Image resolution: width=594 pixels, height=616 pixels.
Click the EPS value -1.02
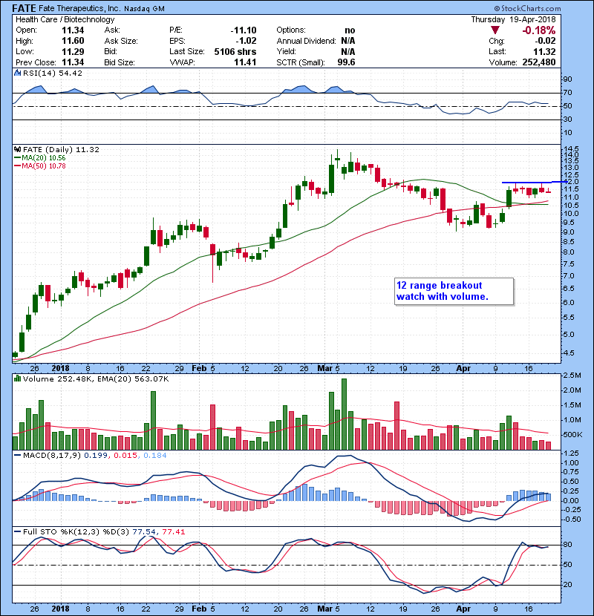click(246, 41)
